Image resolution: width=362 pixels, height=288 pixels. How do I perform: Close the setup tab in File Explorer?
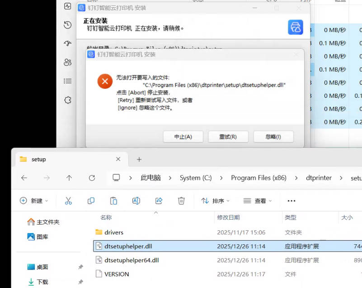click(x=118, y=159)
